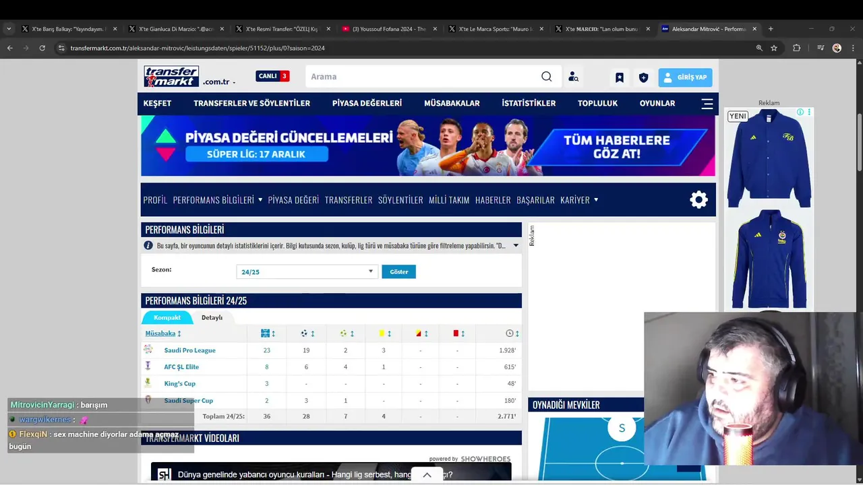The height and width of the screenshot is (485, 863).
Task: Click the search magnifier icon
Action: [x=546, y=76]
